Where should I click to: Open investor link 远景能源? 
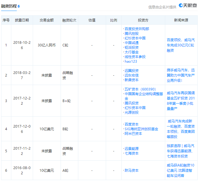[132, 149]
